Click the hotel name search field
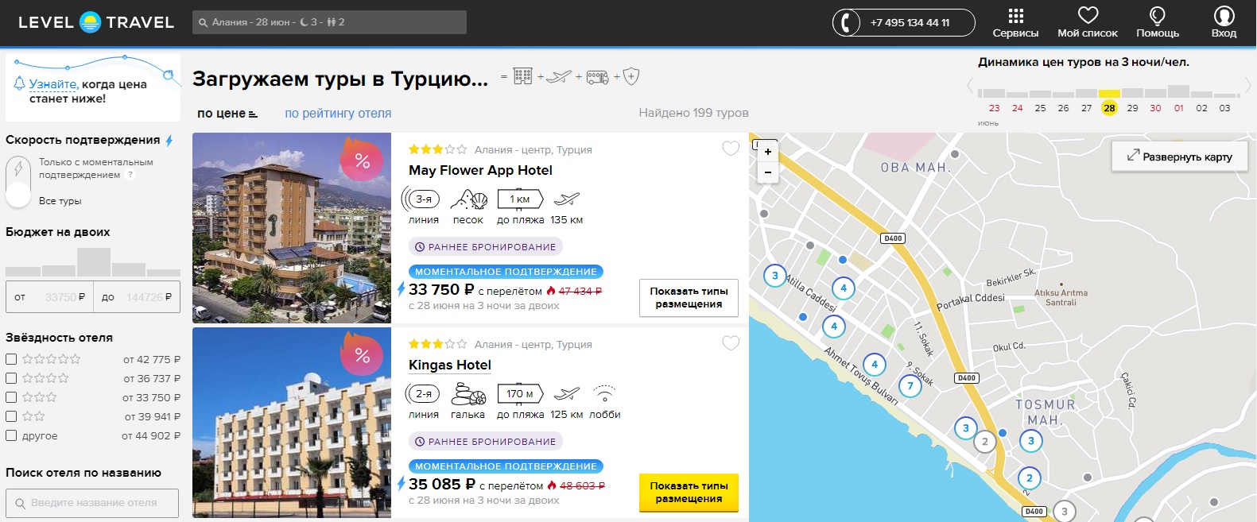 (x=92, y=503)
